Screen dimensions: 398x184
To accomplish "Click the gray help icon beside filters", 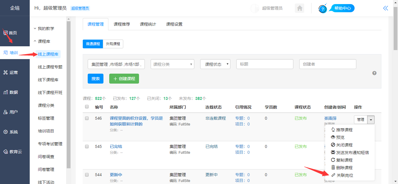I will tap(374, 73).
